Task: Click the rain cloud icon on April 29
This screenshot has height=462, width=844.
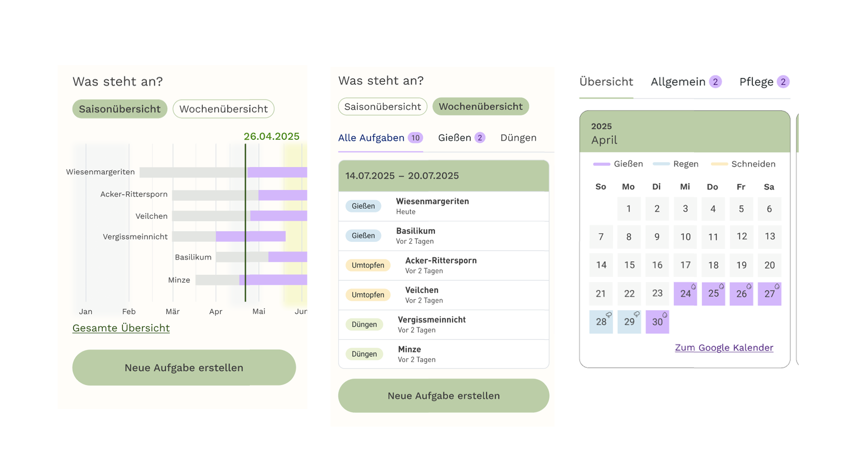Action: point(637,314)
